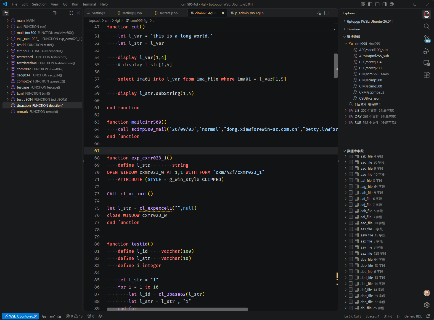Switch to the p_admin_wo.4gl tab
Viewport: 434px width, 320px height.
247,13
